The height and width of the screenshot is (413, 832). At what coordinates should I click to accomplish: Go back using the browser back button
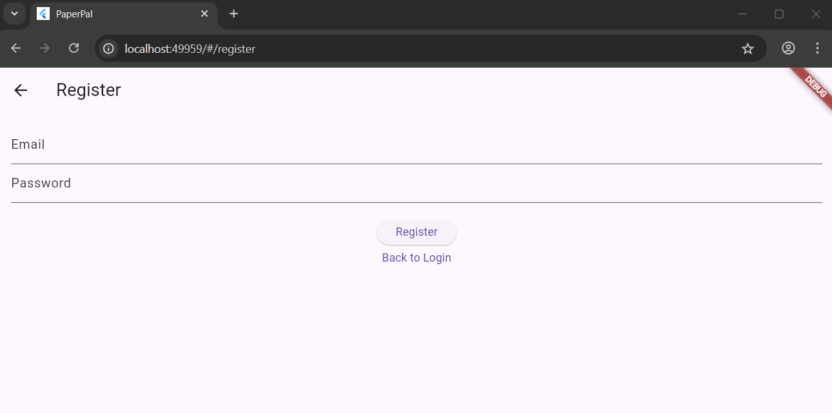click(x=16, y=48)
